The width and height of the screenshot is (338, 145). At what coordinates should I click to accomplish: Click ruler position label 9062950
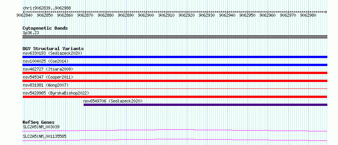click(247, 15)
